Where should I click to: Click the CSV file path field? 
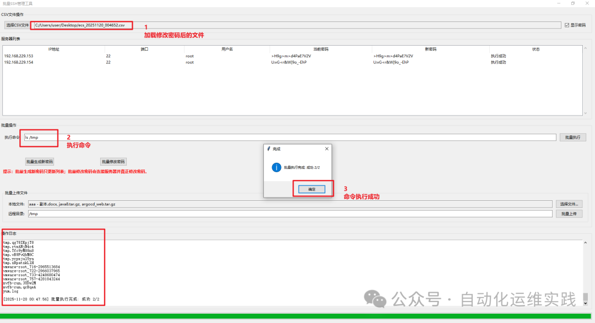tap(297, 25)
